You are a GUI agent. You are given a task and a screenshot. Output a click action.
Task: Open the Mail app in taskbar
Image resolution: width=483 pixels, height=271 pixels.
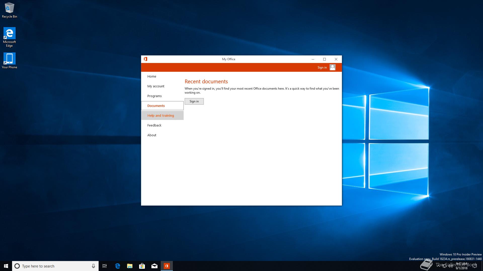pyautogui.click(x=154, y=266)
